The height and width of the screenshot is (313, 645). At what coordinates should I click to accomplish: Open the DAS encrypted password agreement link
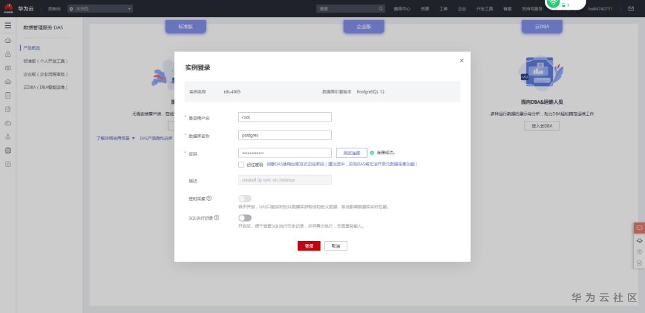click(x=342, y=164)
